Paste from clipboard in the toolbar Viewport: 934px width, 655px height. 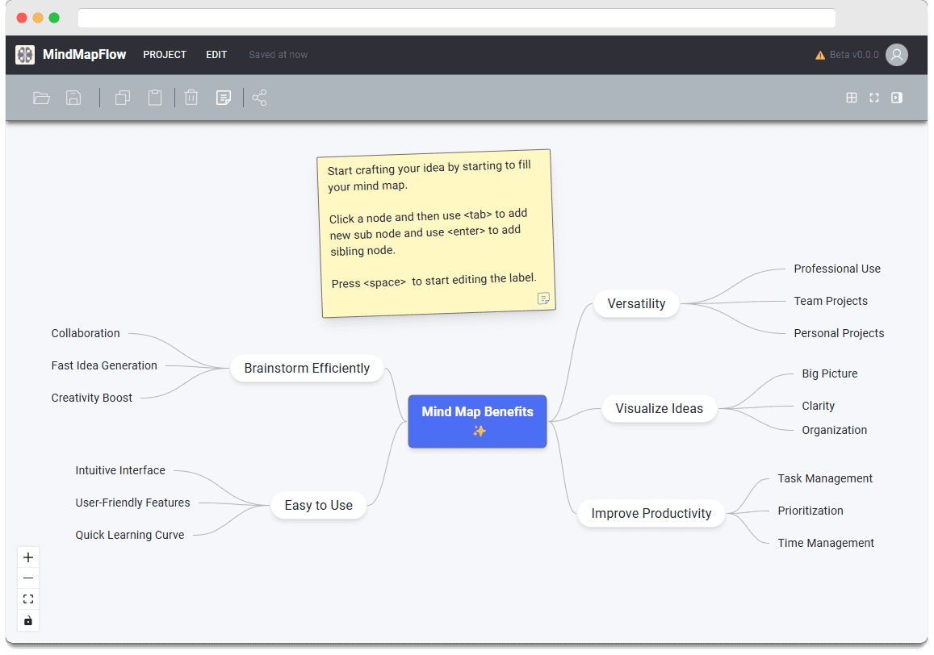155,98
